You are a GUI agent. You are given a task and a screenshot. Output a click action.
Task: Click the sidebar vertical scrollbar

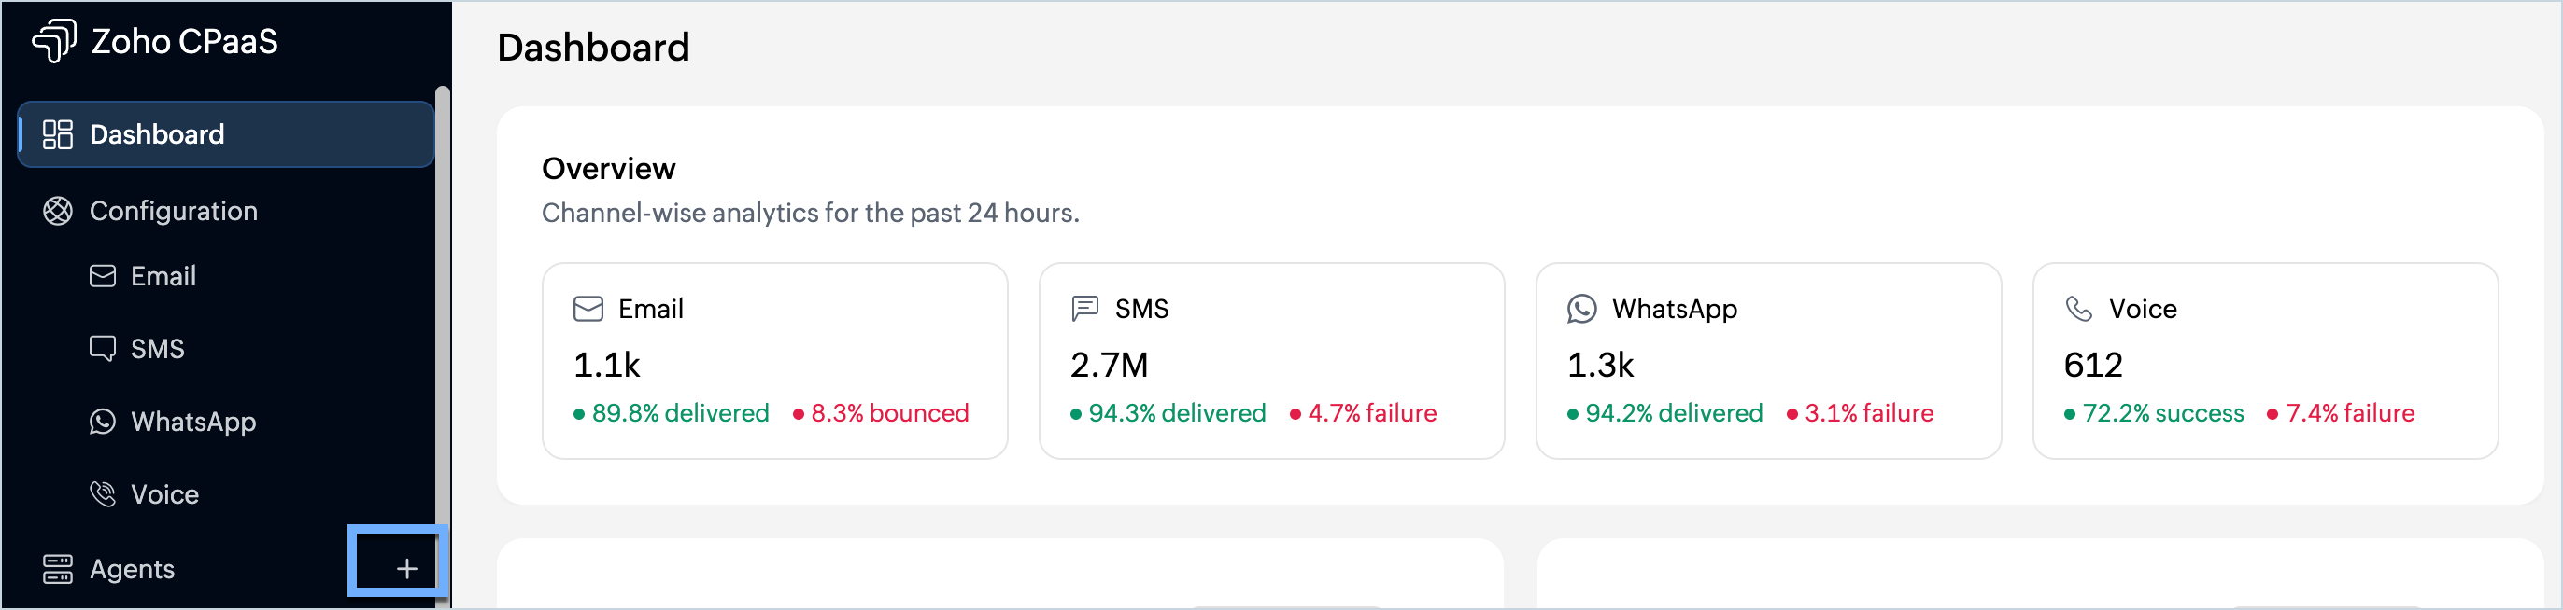click(x=443, y=346)
